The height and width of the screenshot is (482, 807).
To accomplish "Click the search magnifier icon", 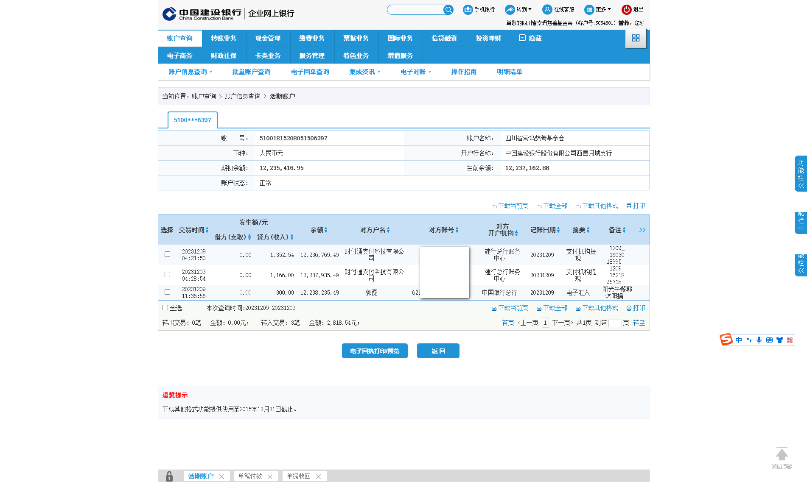I will point(448,10).
